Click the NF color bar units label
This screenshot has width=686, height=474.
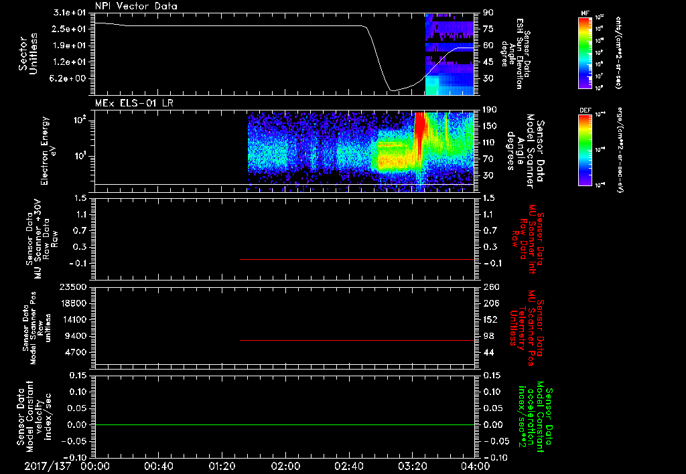(x=618, y=53)
